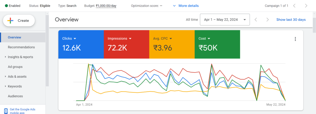This screenshot has width=316, height=114.
Task: Go to previous campaign arrow
Action: pyautogui.click(x=294, y=6)
